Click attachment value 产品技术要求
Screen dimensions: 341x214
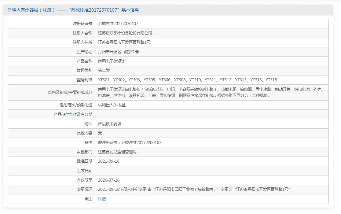click(x=110, y=124)
